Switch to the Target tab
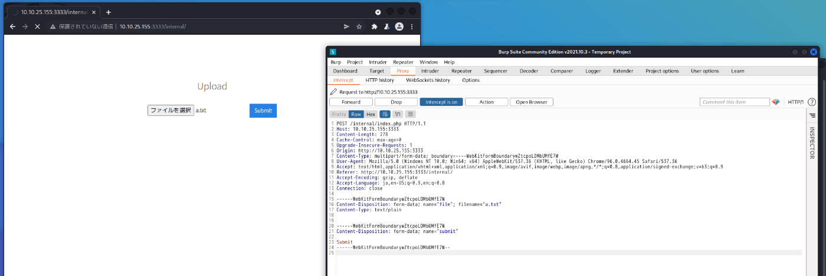Image resolution: width=826 pixels, height=276 pixels. (377, 71)
